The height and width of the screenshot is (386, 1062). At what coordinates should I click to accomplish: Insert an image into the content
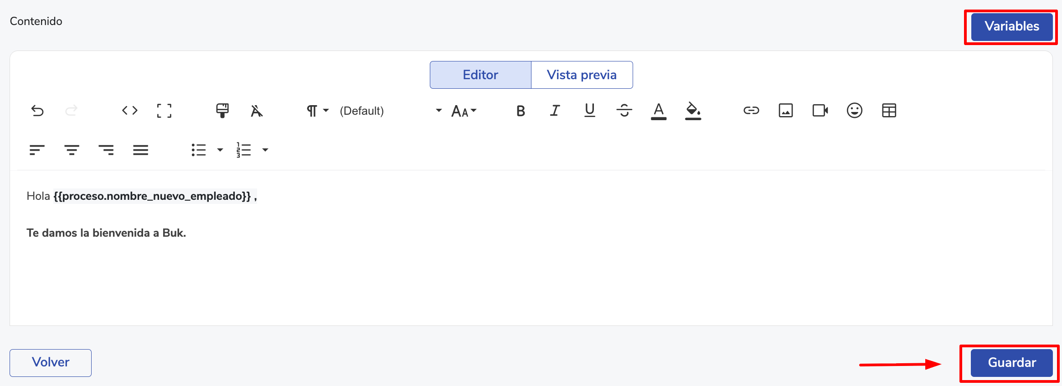click(x=786, y=111)
